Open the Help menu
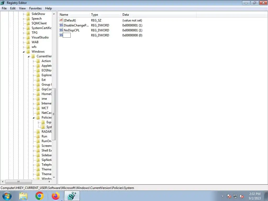This screenshot has width=268, height=201. pos(48,8)
